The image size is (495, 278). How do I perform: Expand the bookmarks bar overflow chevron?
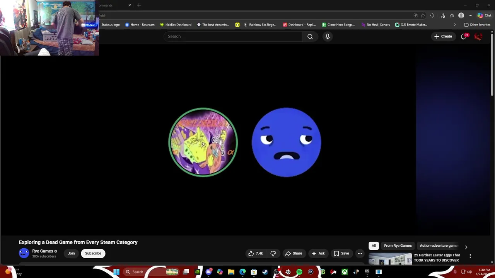(454, 25)
